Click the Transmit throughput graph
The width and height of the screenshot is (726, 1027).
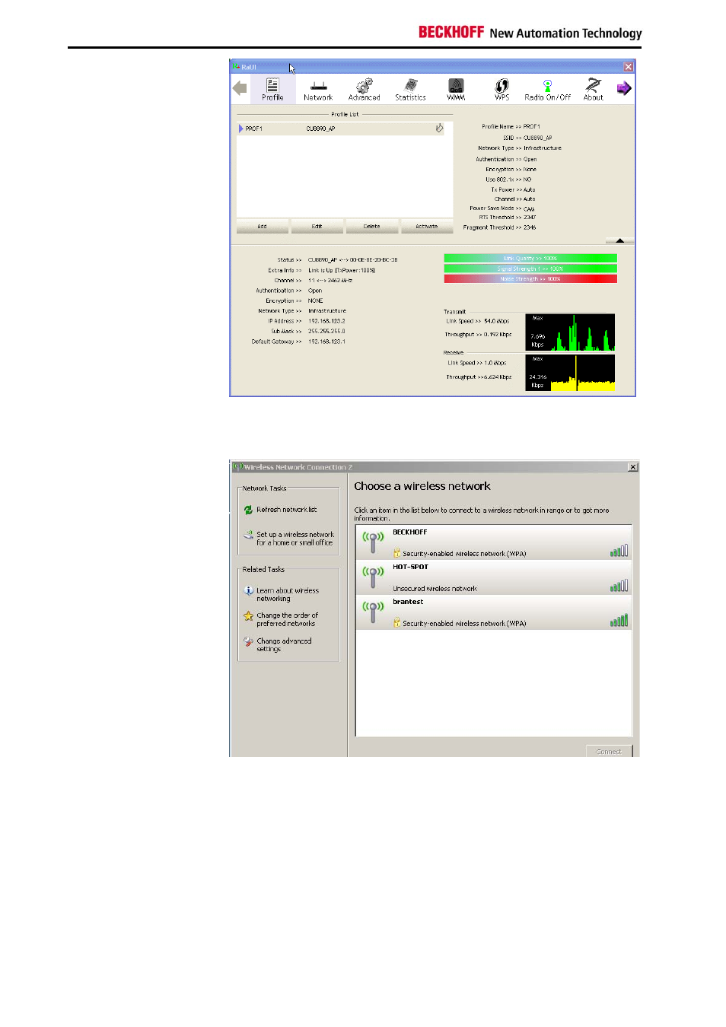570,332
